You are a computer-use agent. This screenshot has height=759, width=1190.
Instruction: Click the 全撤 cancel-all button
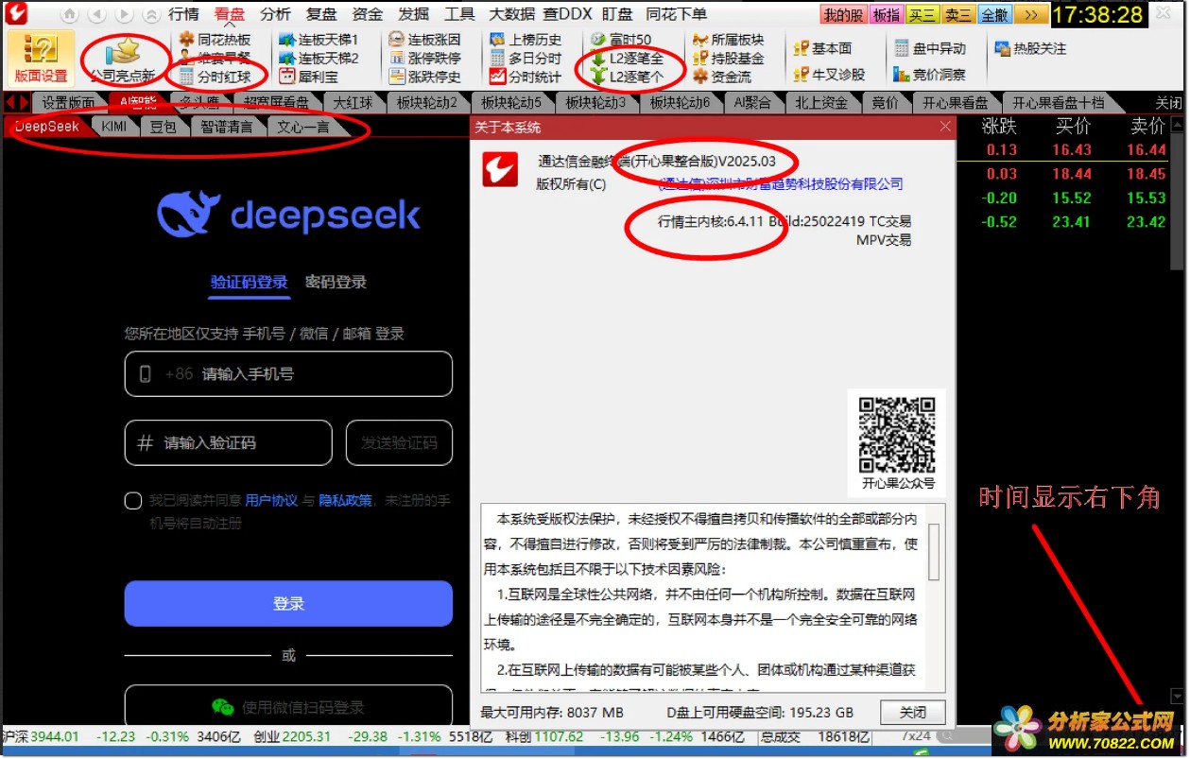[994, 15]
